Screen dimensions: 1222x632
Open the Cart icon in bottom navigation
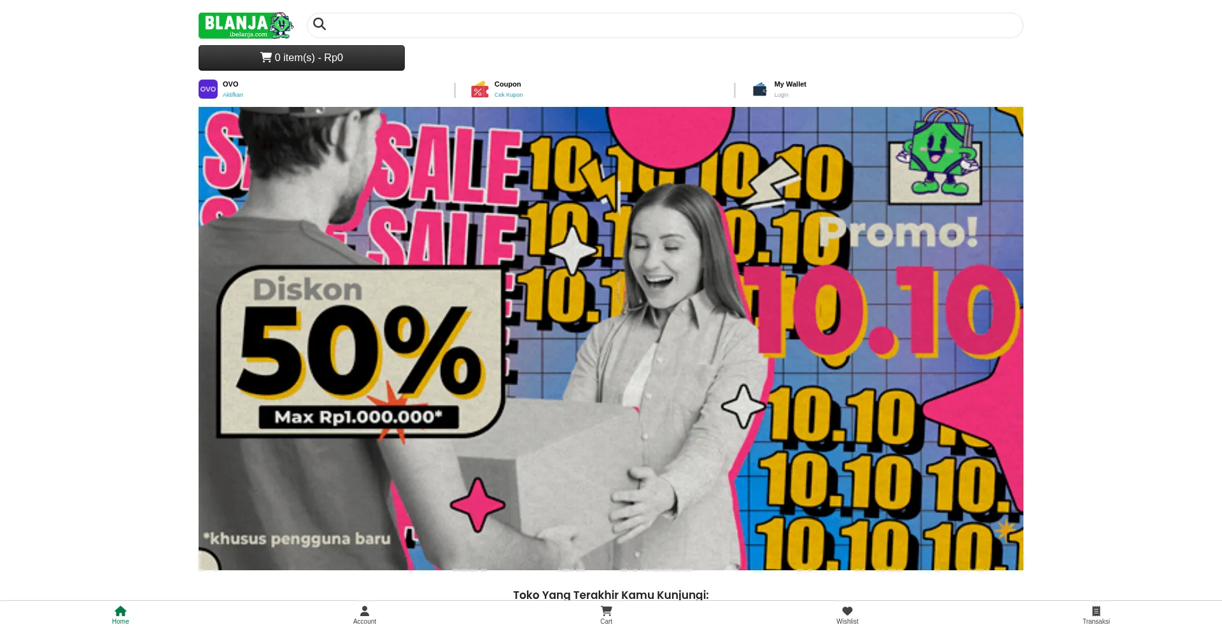click(x=606, y=611)
